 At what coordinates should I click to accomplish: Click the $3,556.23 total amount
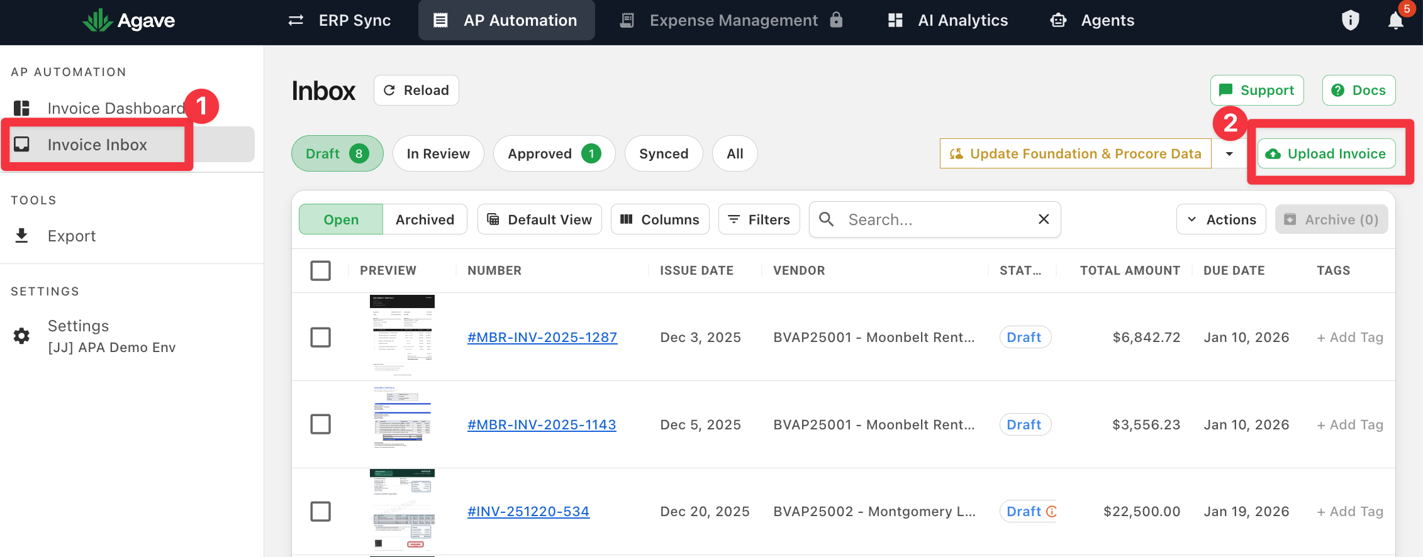[1146, 425]
